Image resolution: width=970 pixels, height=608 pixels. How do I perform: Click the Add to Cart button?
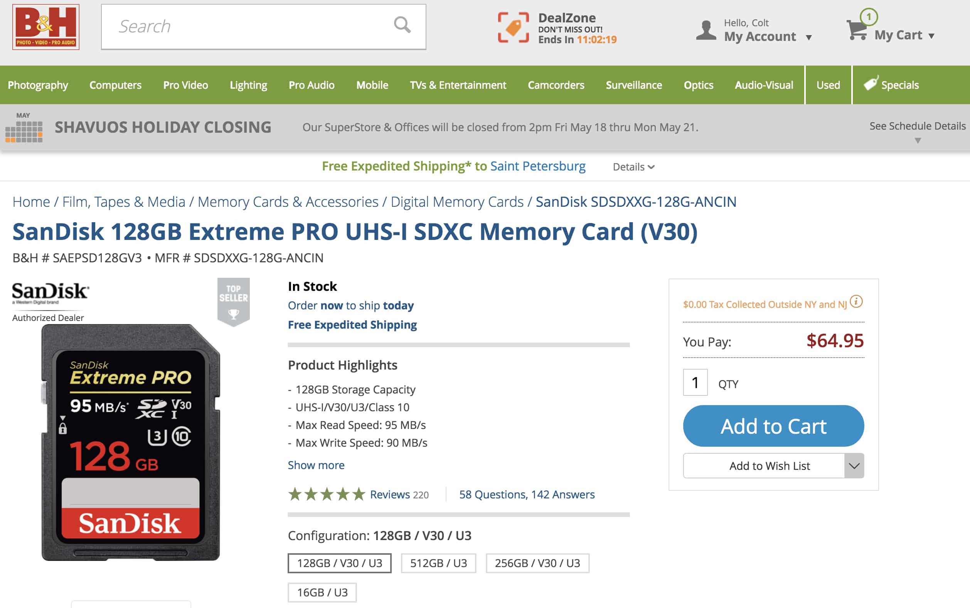click(773, 426)
